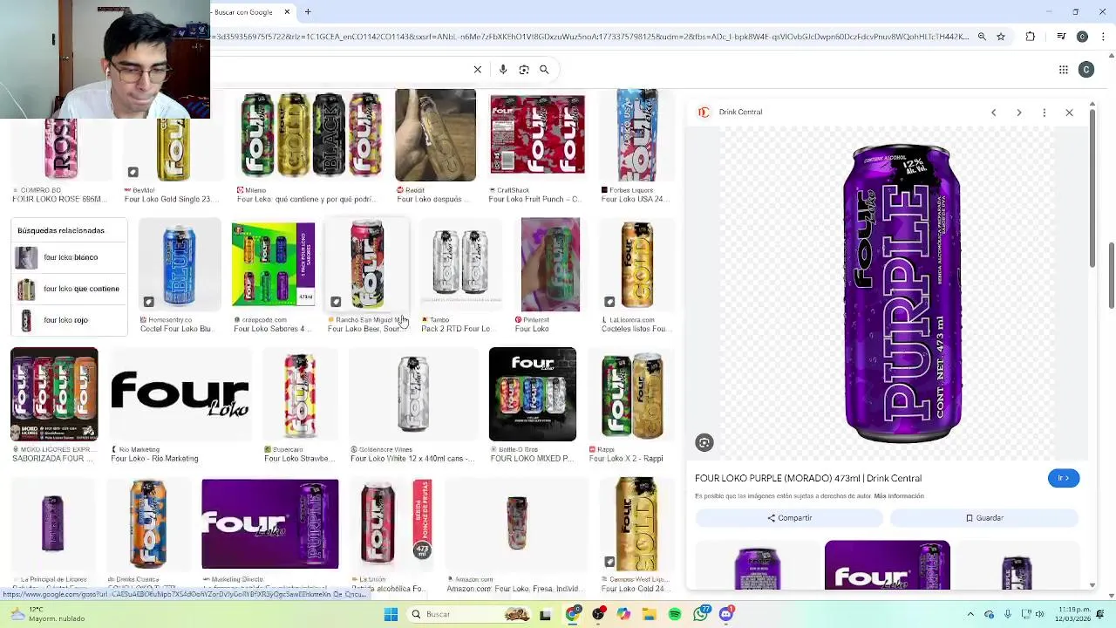This screenshot has height=628, width=1116.
Task: Open the Homesentry Four Loko Blue image
Action: [180, 264]
